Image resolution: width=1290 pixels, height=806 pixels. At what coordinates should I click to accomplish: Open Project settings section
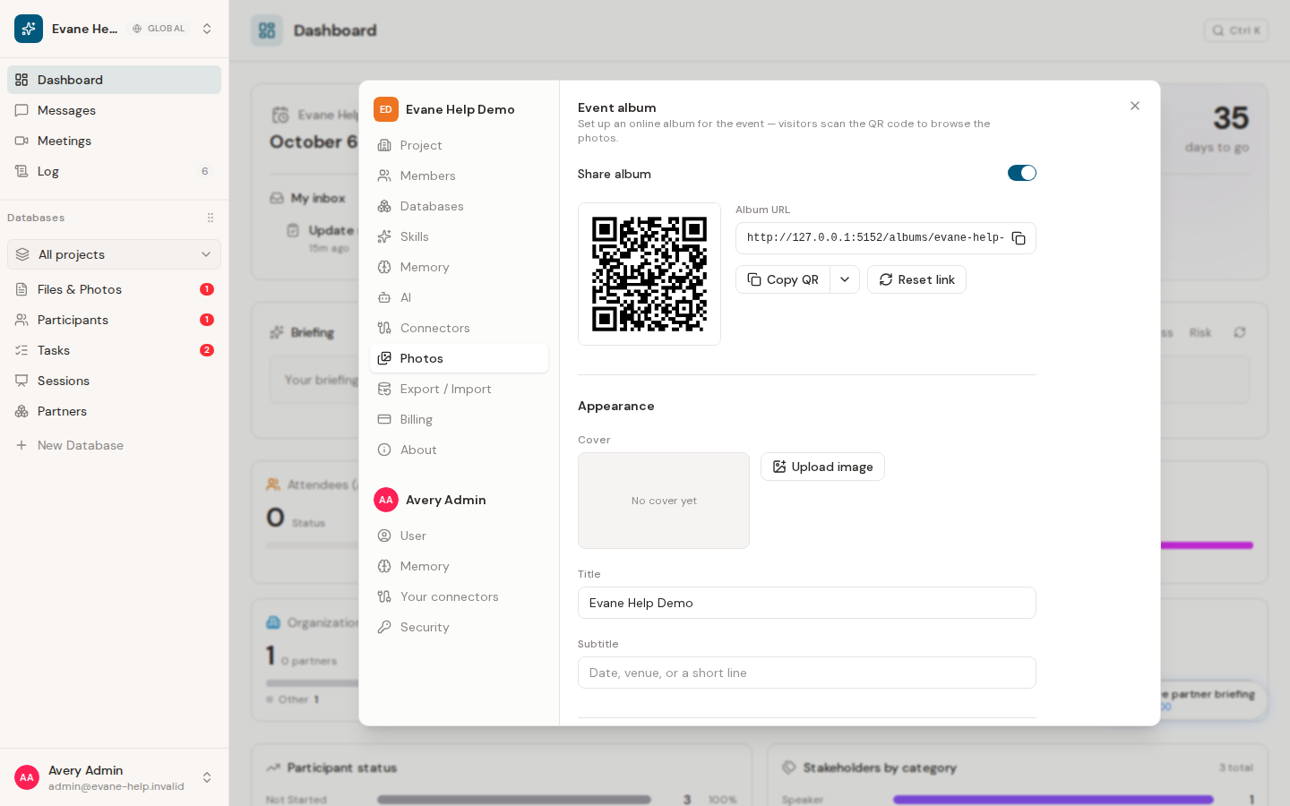459,145
